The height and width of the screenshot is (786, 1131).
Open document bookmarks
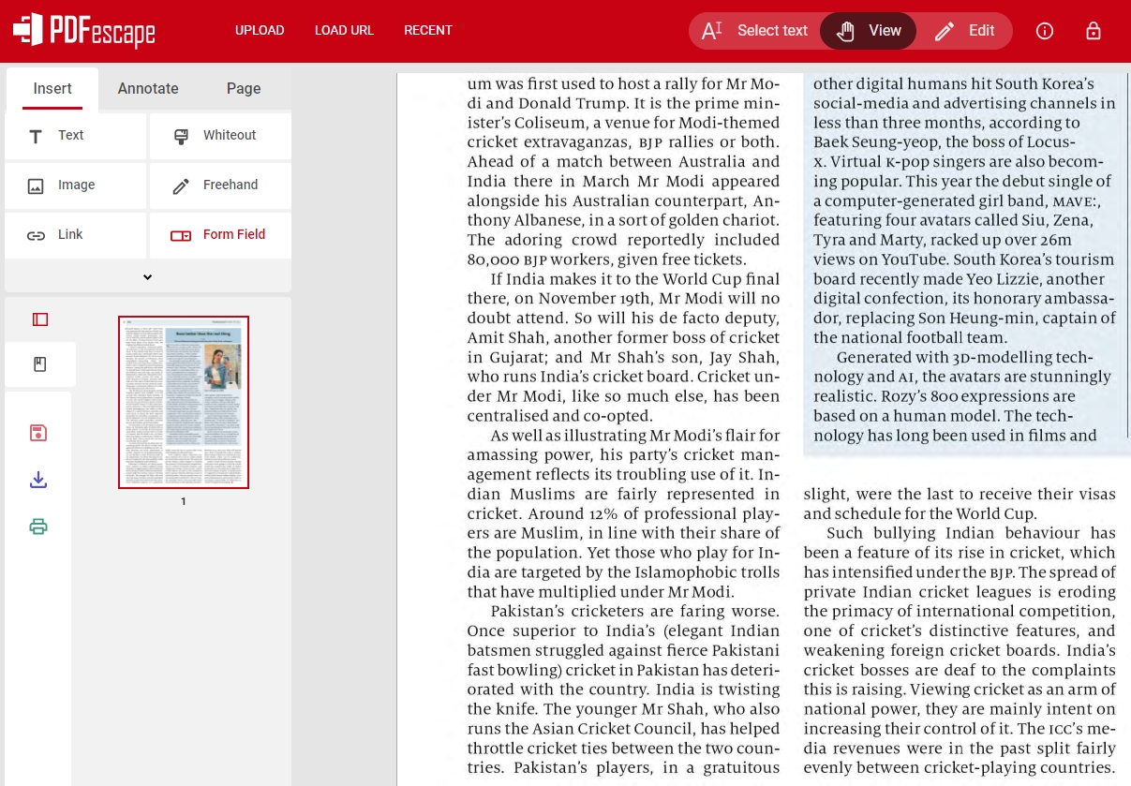39,363
